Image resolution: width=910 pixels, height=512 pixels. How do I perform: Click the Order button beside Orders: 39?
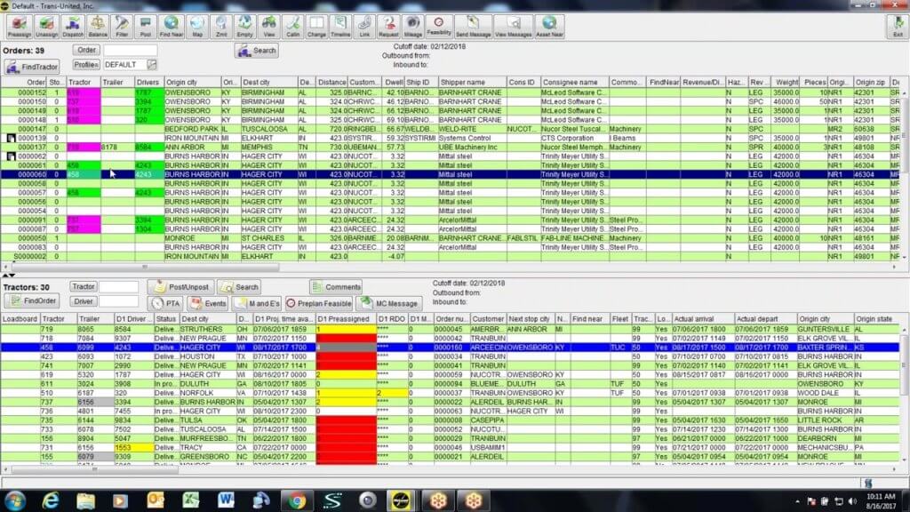(86, 51)
